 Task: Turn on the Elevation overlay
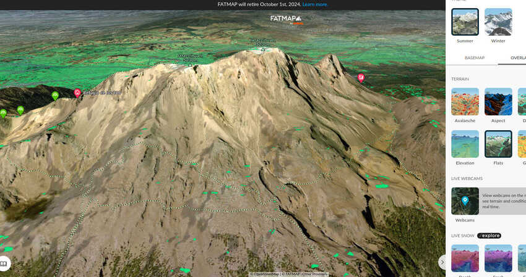coord(465,144)
